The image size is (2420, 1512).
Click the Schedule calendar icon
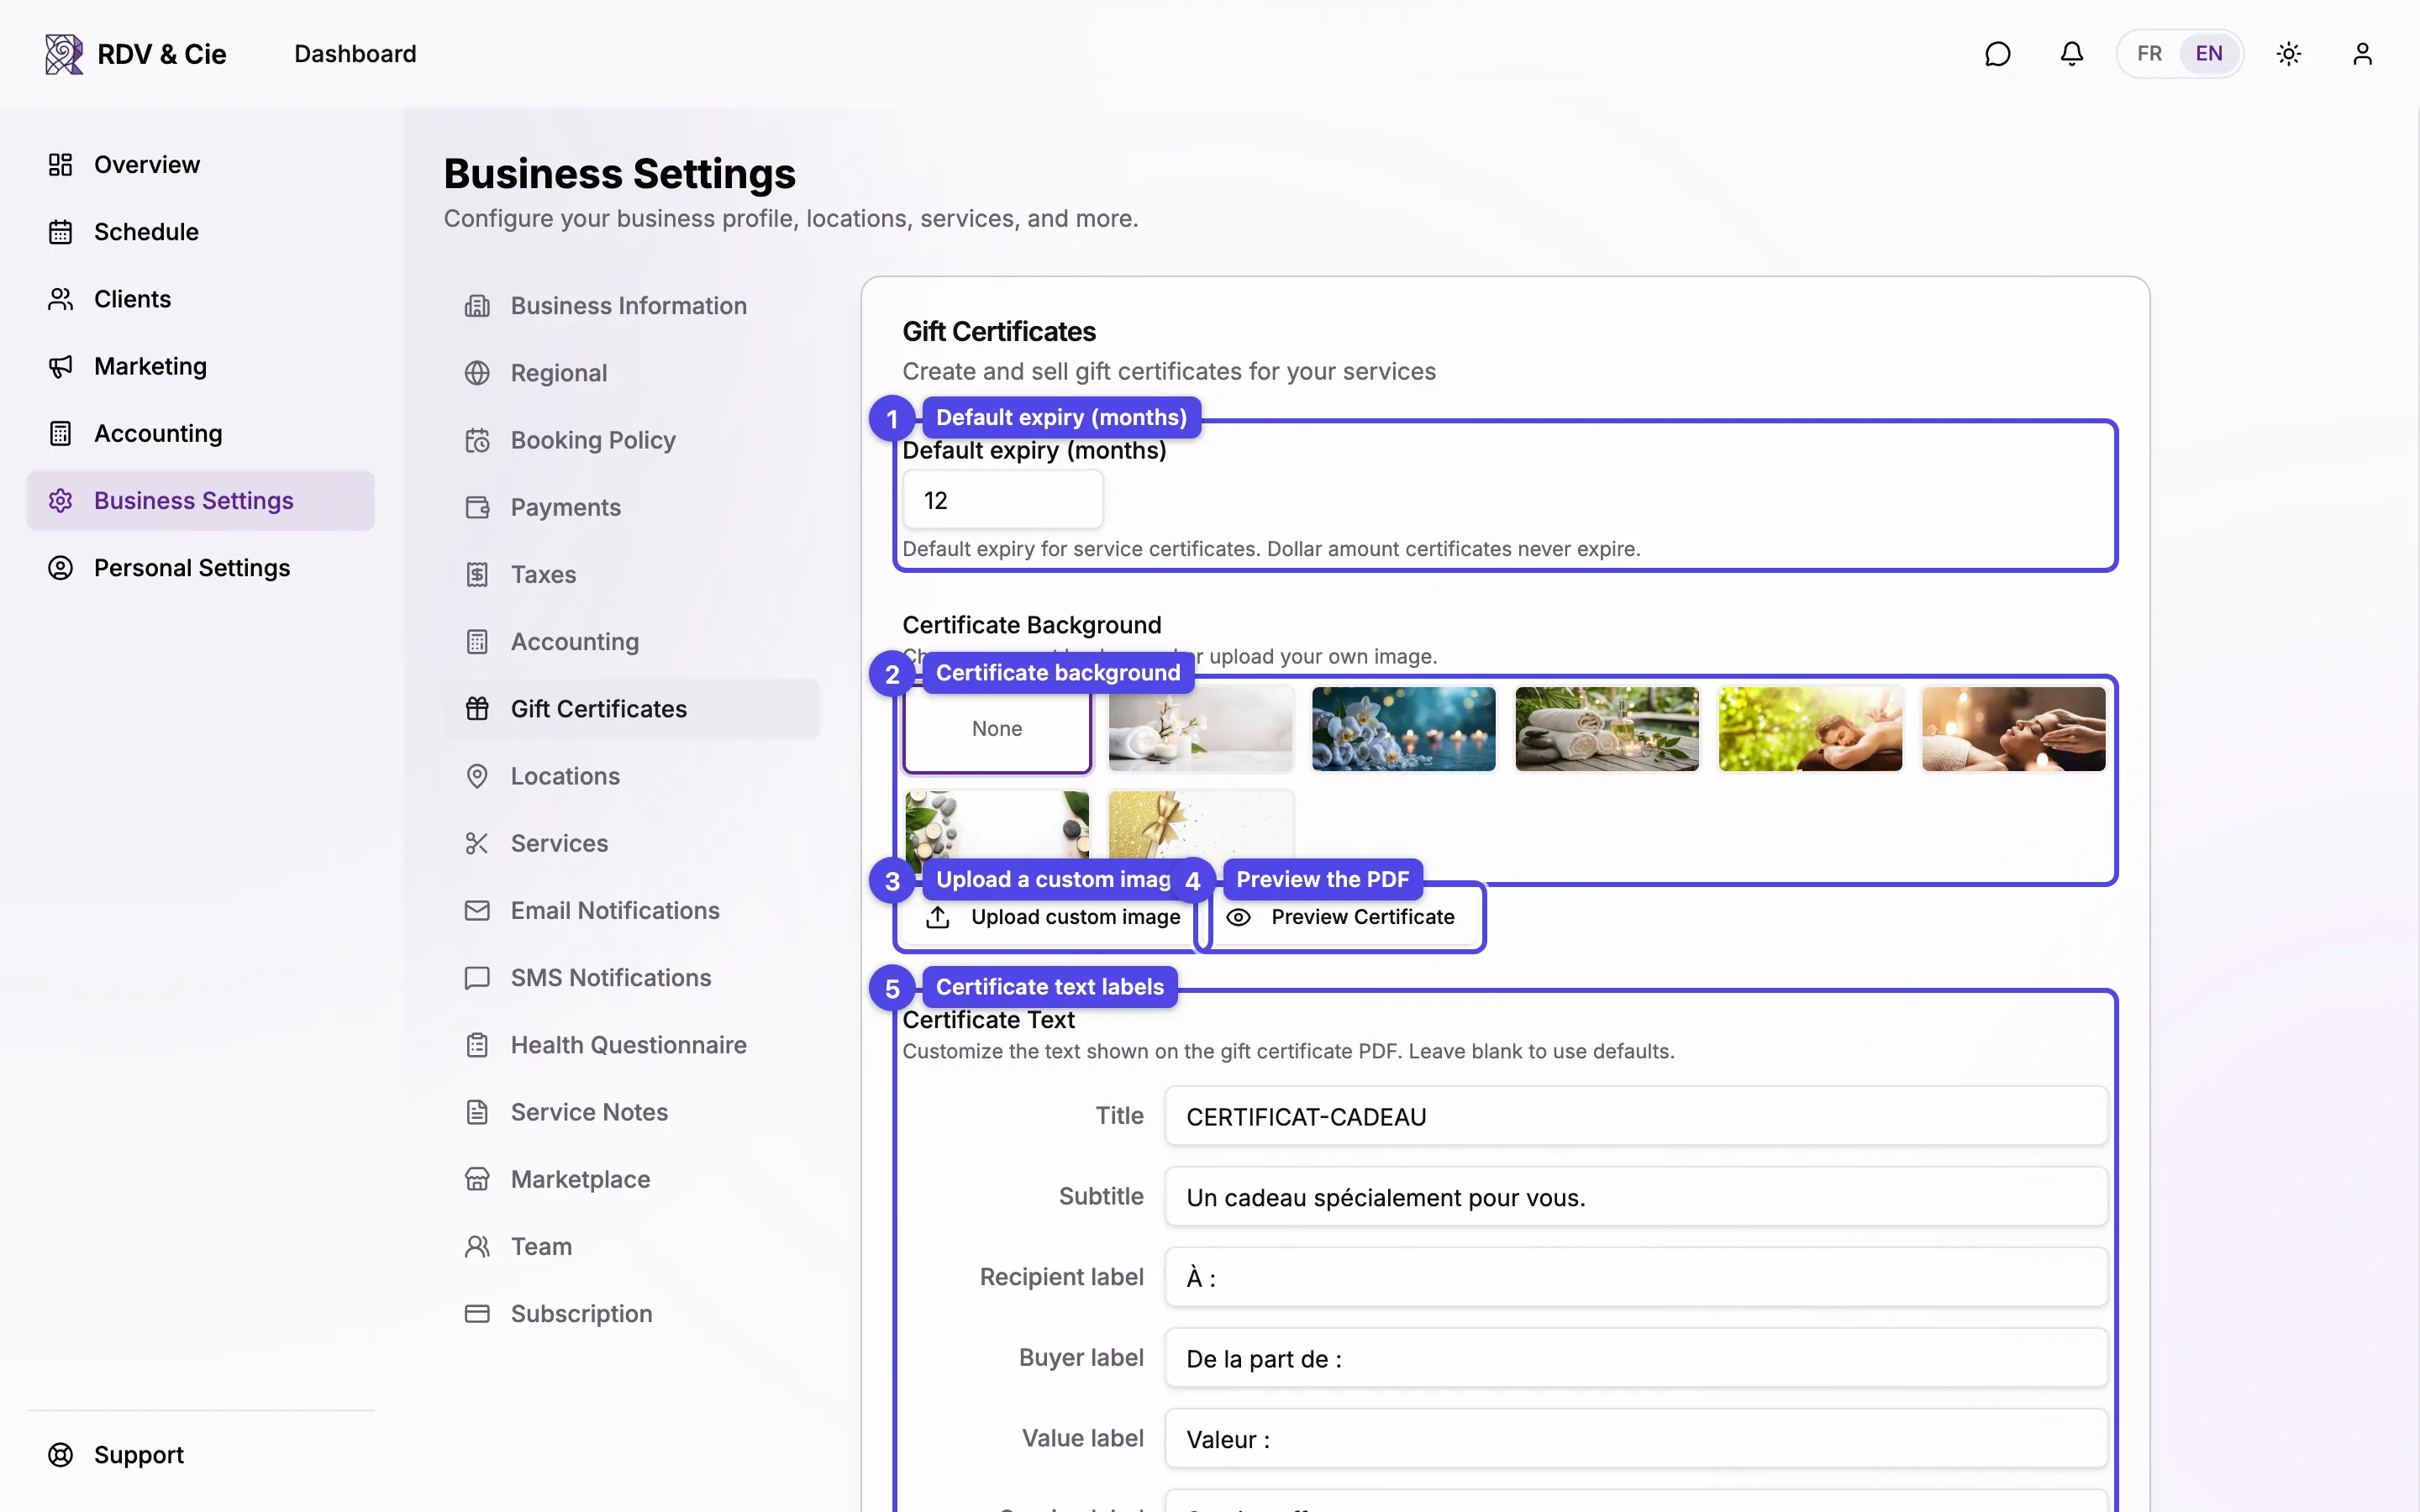pos(61,232)
